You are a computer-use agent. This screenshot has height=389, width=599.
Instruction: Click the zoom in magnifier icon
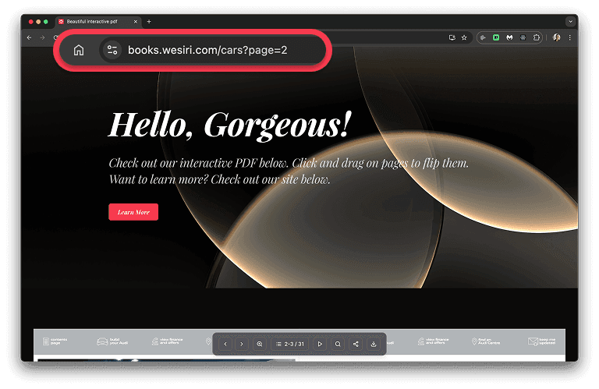click(260, 344)
